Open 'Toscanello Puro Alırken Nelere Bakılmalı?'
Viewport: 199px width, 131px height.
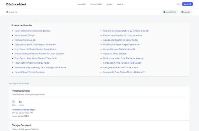(124, 72)
